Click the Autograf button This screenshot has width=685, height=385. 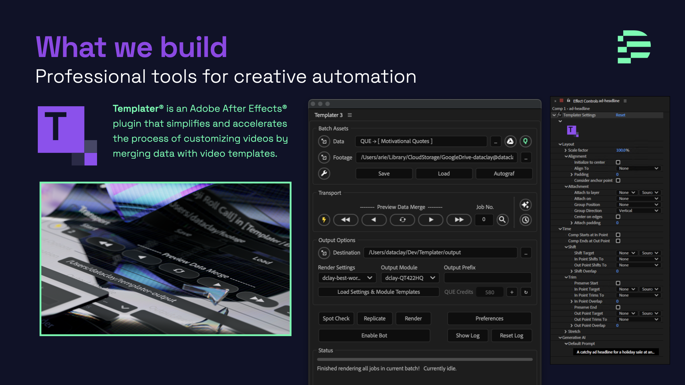pos(504,174)
